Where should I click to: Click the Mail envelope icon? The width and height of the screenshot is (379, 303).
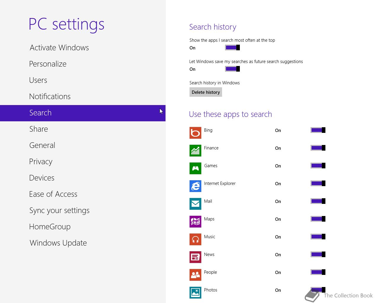[x=195, y=204]
